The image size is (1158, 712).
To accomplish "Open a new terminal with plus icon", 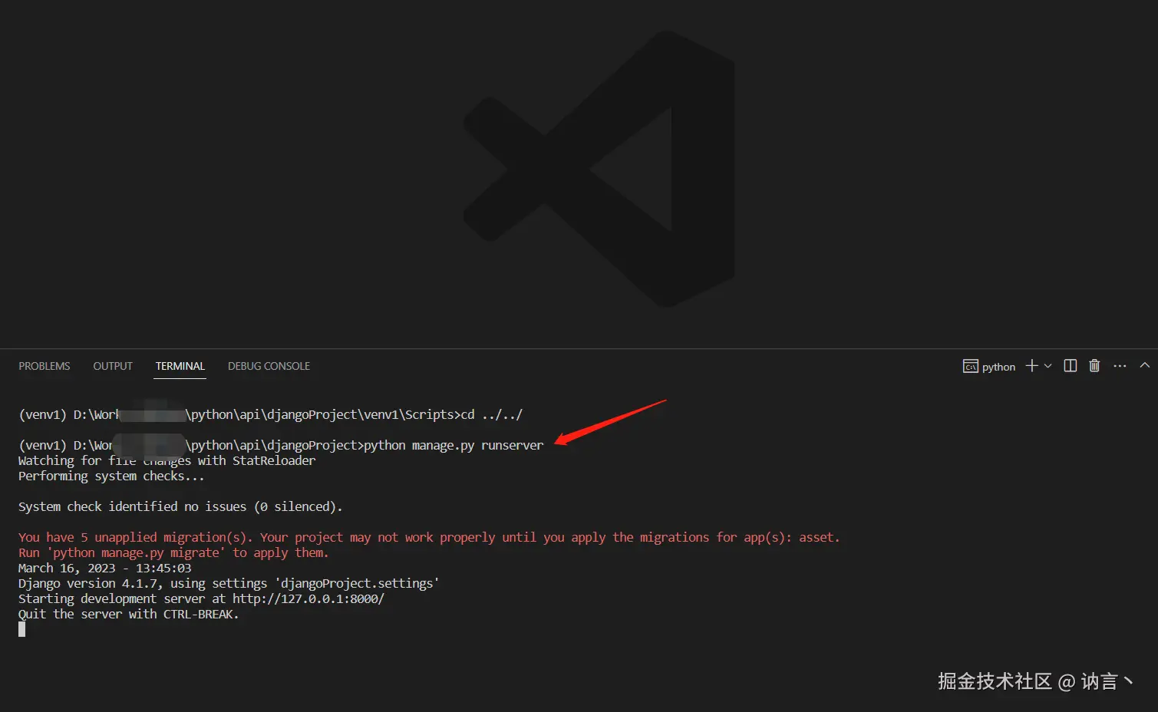I will point(1031,366).
